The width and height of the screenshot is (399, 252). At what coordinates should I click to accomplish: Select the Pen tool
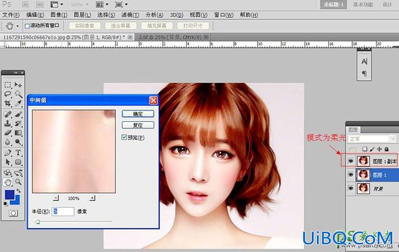pyautogui.click(x=7, y=152)
